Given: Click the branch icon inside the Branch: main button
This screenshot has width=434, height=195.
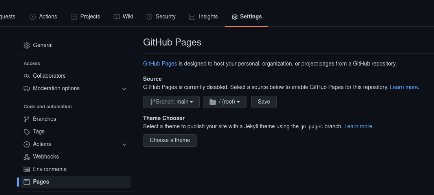Looking at the screenshot, I should [153, 102].
